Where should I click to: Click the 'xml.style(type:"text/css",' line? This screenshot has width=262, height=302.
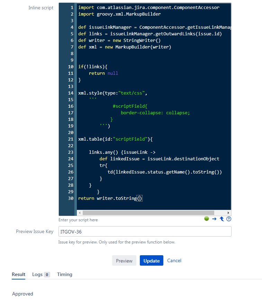[112, 93]
